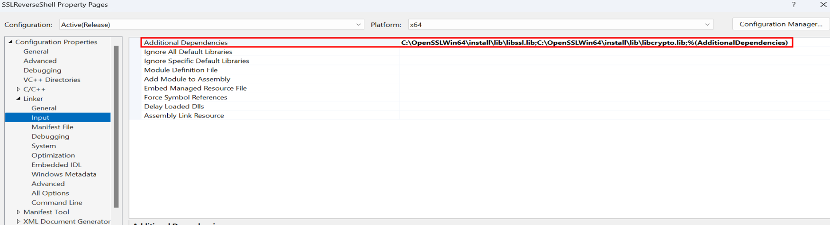Select Command Line under Linker
Image resolution: width=830 pixels, height=225 pixels.
click(57, 203)
